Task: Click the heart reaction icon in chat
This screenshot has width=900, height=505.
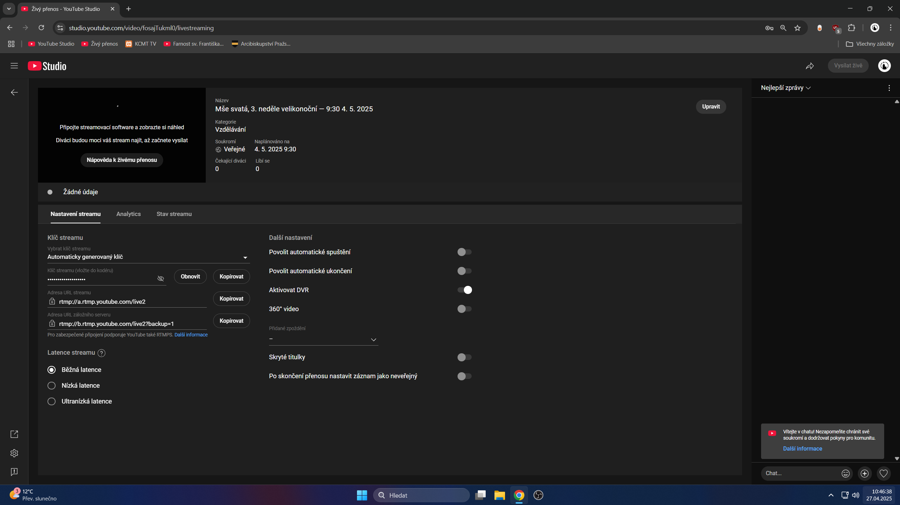Action: pos(883,473)
